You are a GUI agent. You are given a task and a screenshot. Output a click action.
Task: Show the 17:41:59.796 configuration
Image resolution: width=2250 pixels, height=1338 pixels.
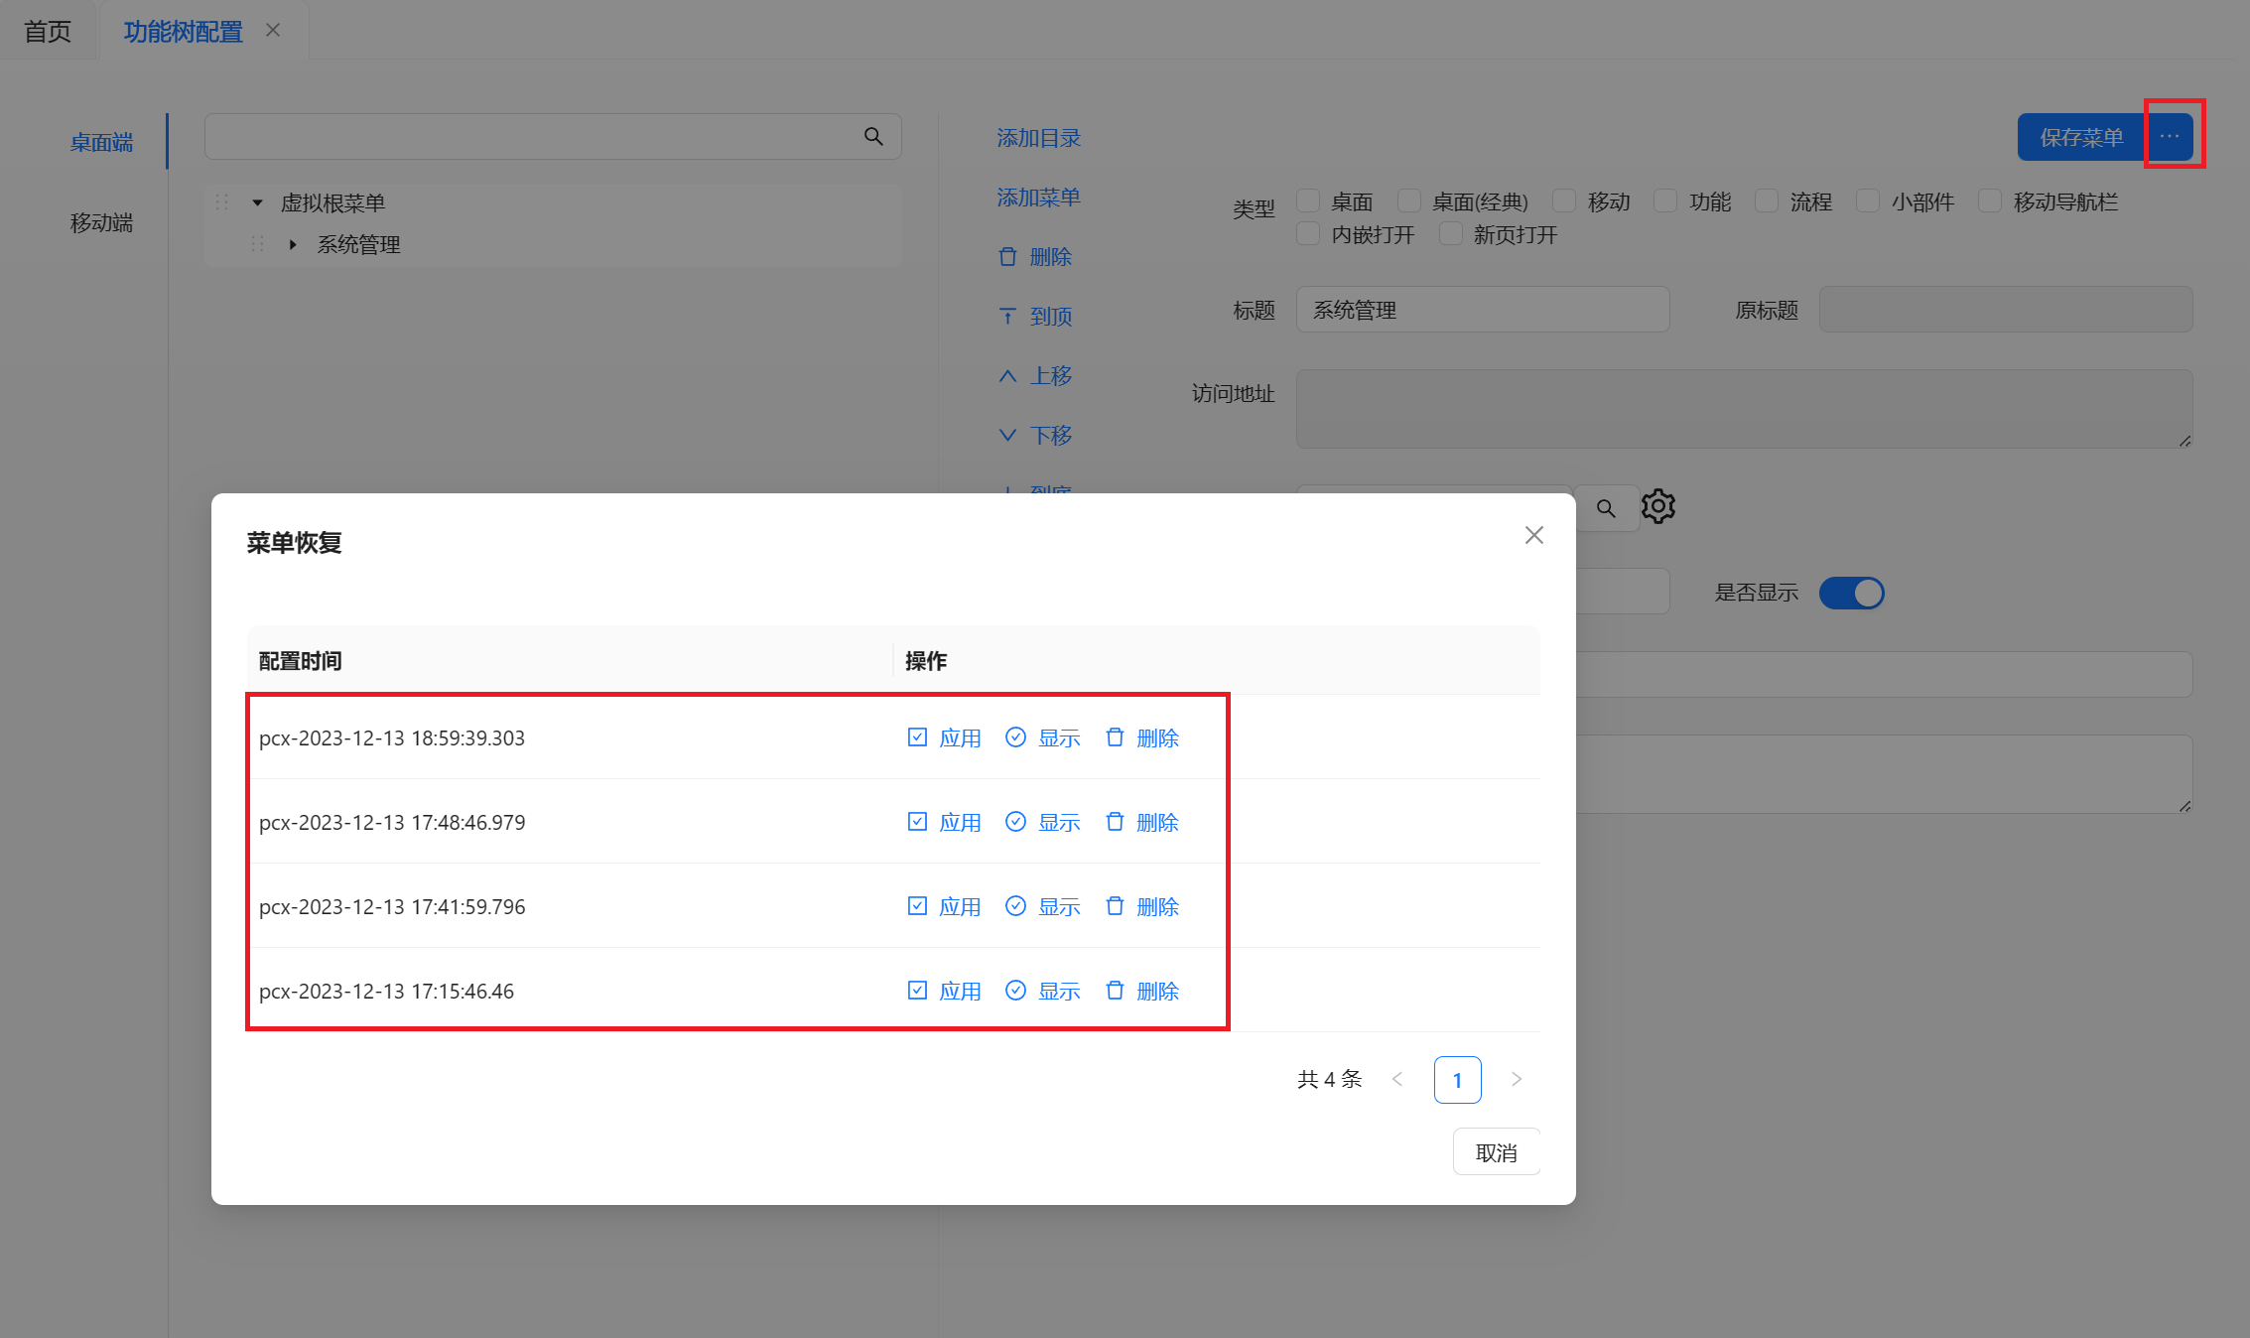coord(1042,906)
